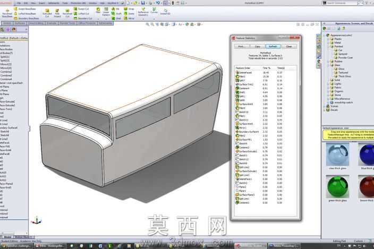Screen dimensions: 374x249
Task: Select the Swept Cut tool
Action: tap(81, 9)
